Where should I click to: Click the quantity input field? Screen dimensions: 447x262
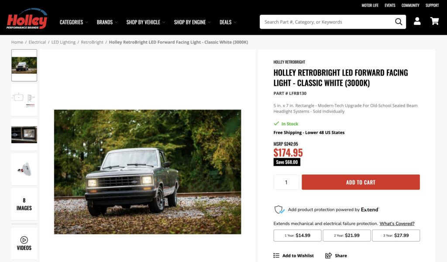click(286, 182)
